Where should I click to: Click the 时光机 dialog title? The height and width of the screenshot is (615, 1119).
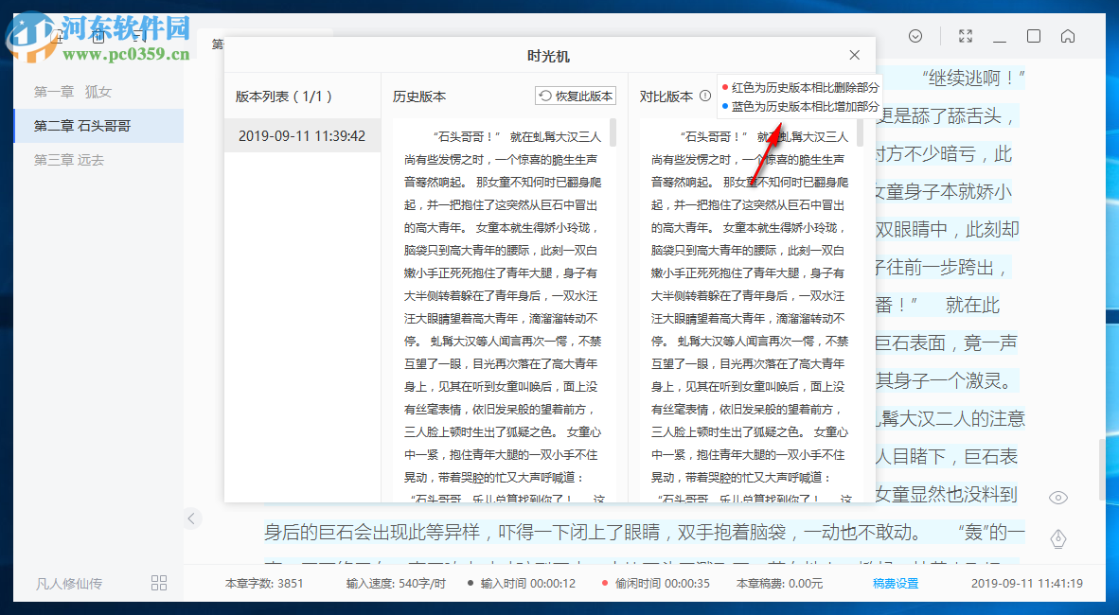click(548, 56)
